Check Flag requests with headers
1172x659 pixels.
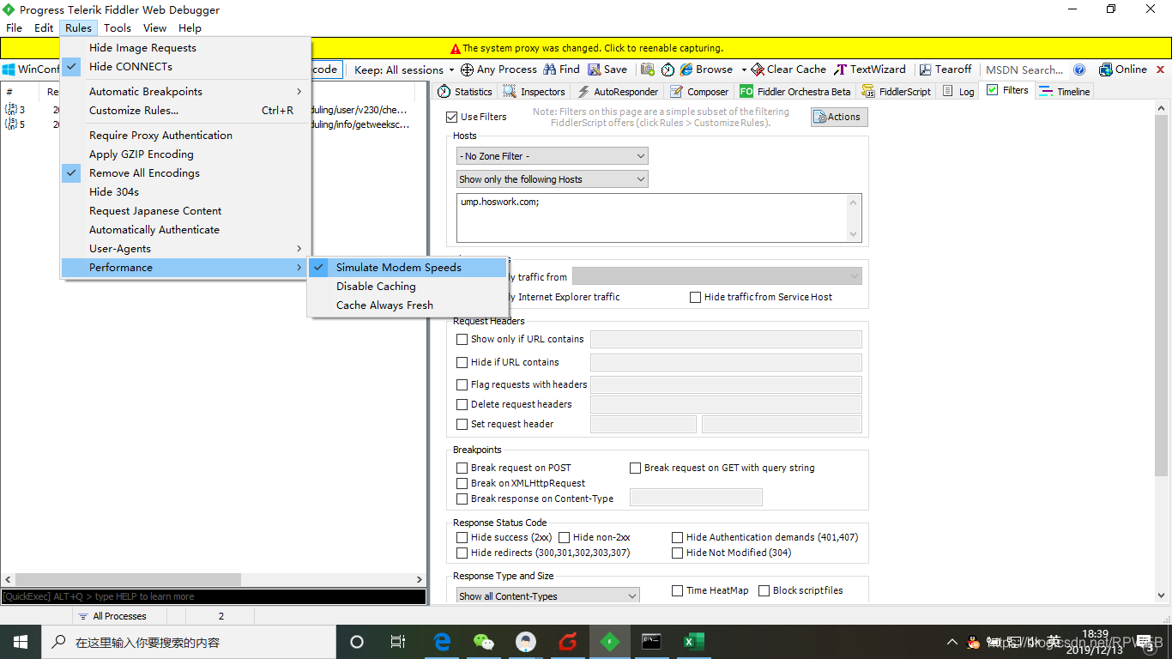point(462,384)
